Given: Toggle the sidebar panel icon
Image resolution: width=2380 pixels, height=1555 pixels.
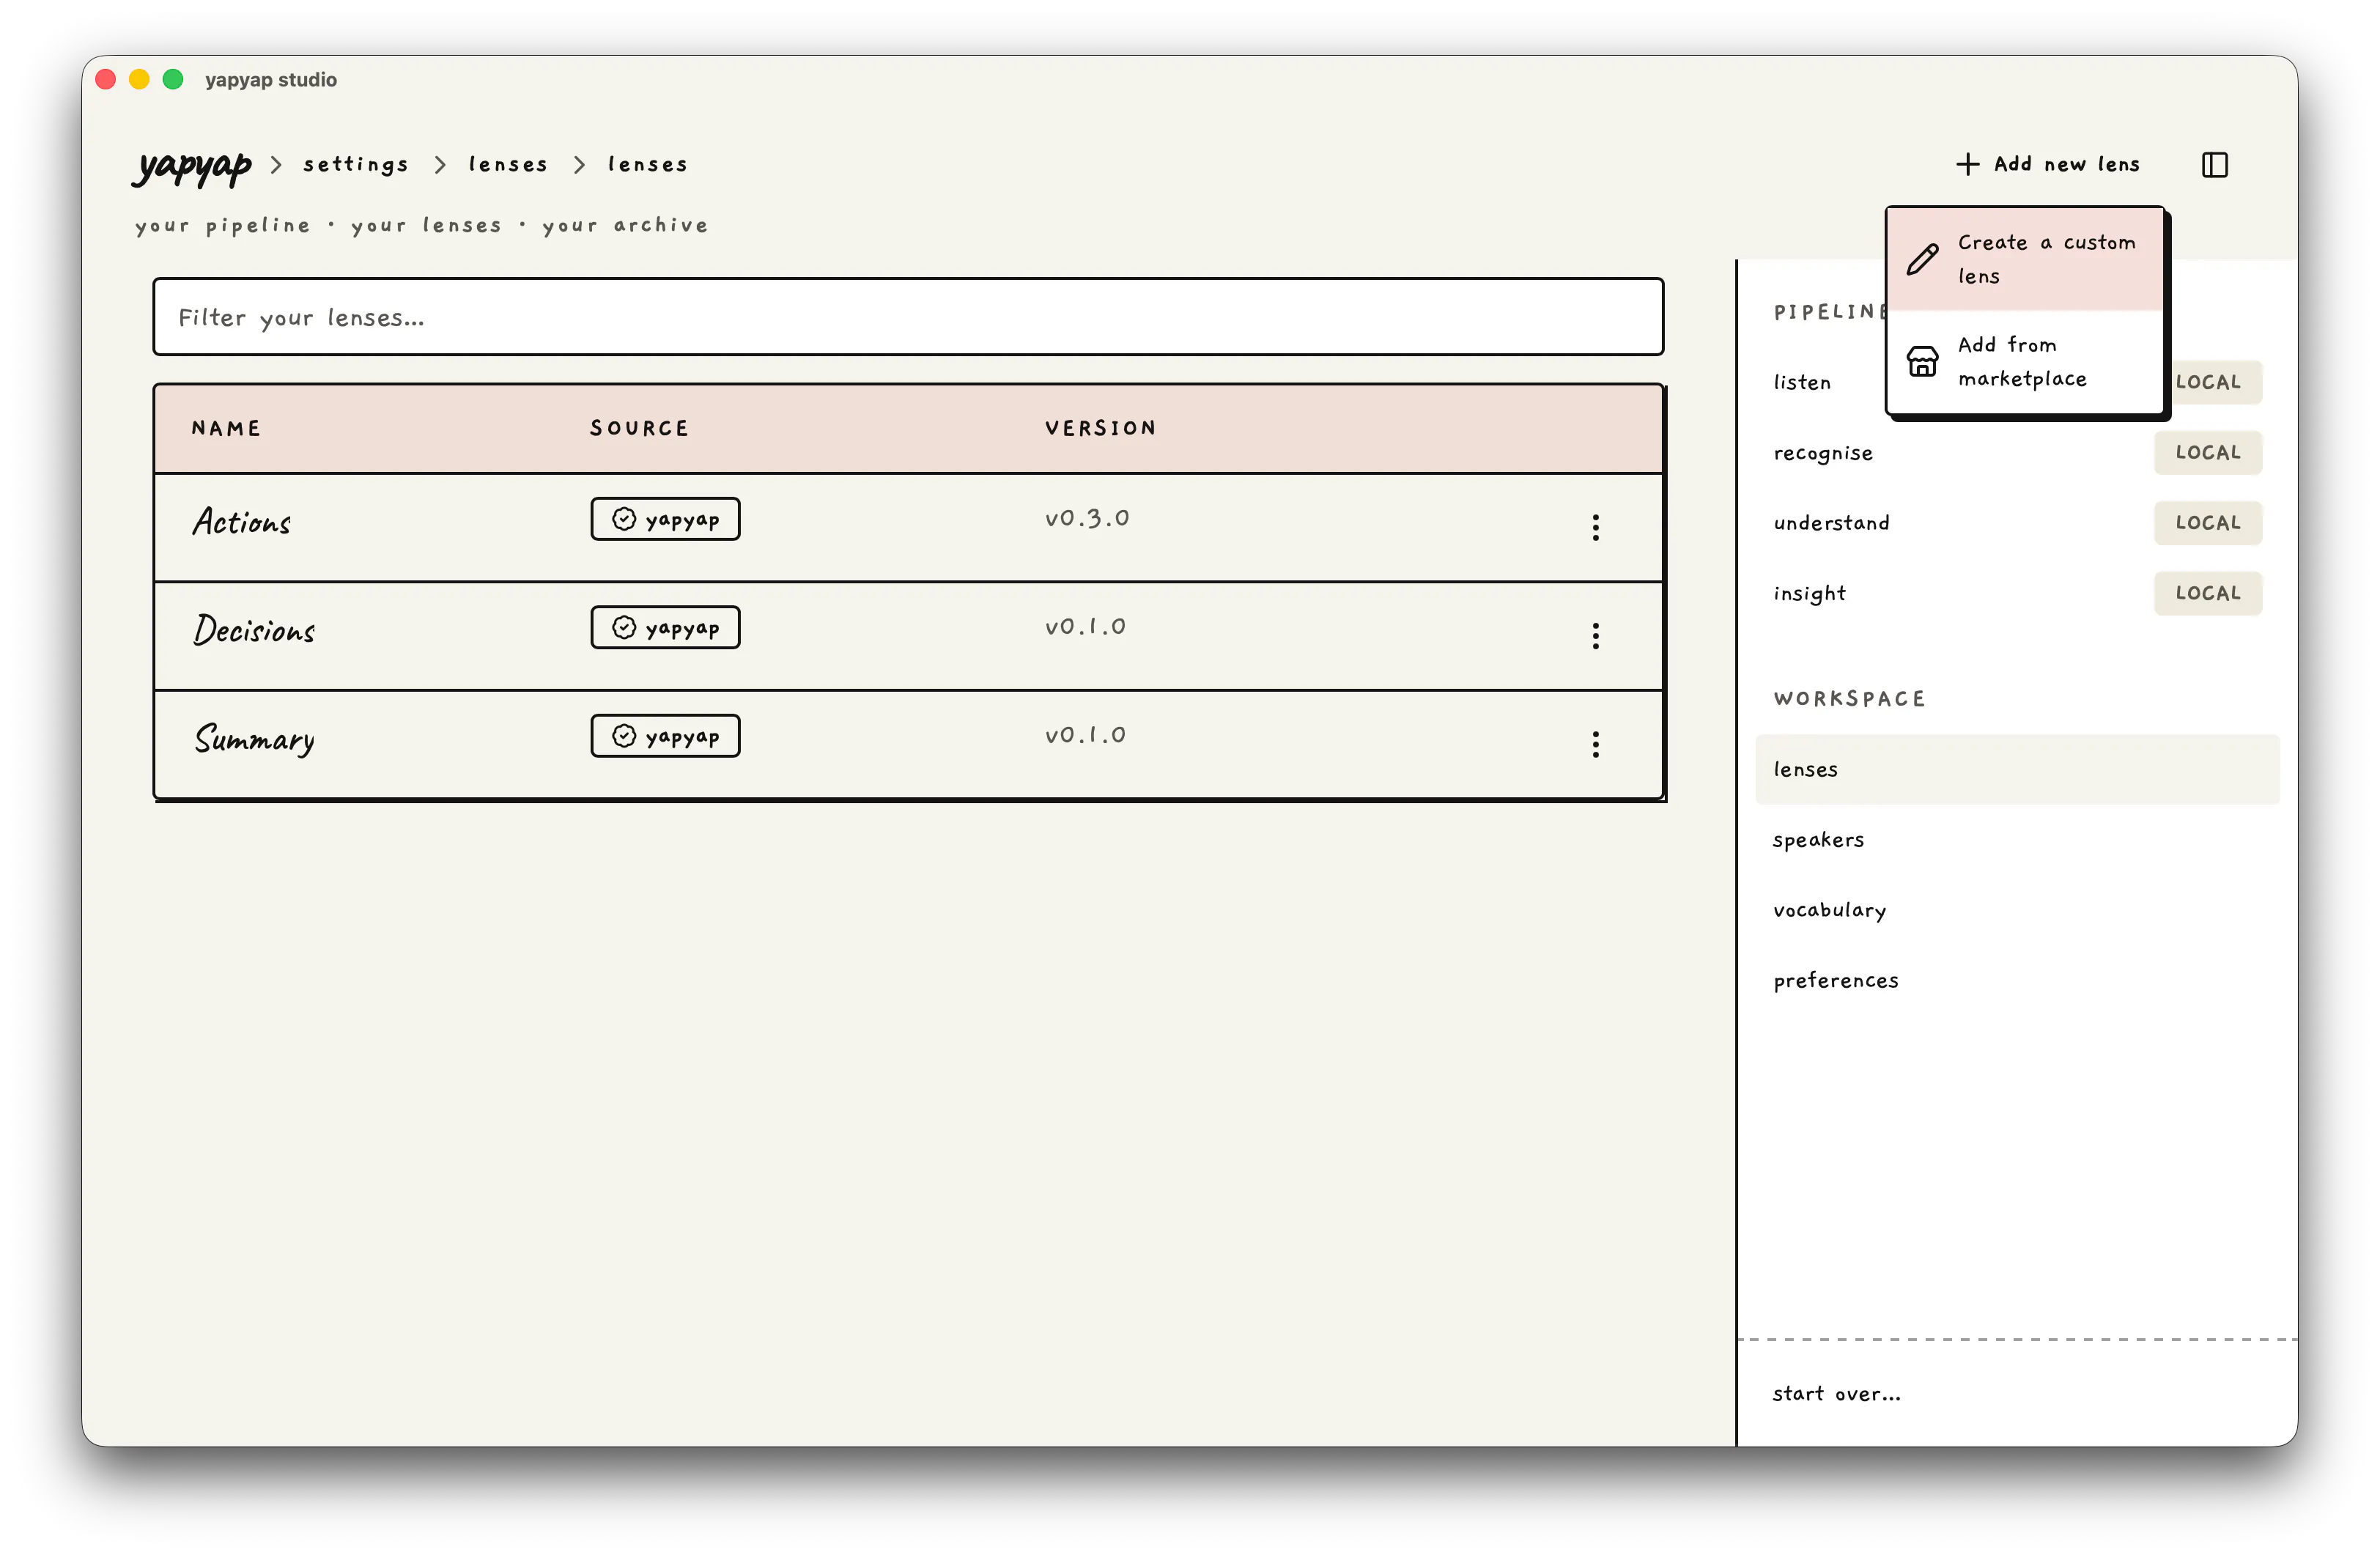Looking at the screenshot, I should (2214, 164).
